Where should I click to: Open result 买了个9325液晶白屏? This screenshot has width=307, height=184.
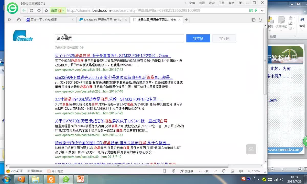[113, 56]
